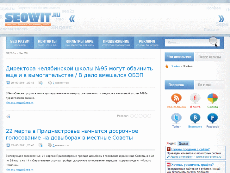This screenshot has height=173, width=230.
Task: Switch to the Что использую tab
Action: (179, 57)
